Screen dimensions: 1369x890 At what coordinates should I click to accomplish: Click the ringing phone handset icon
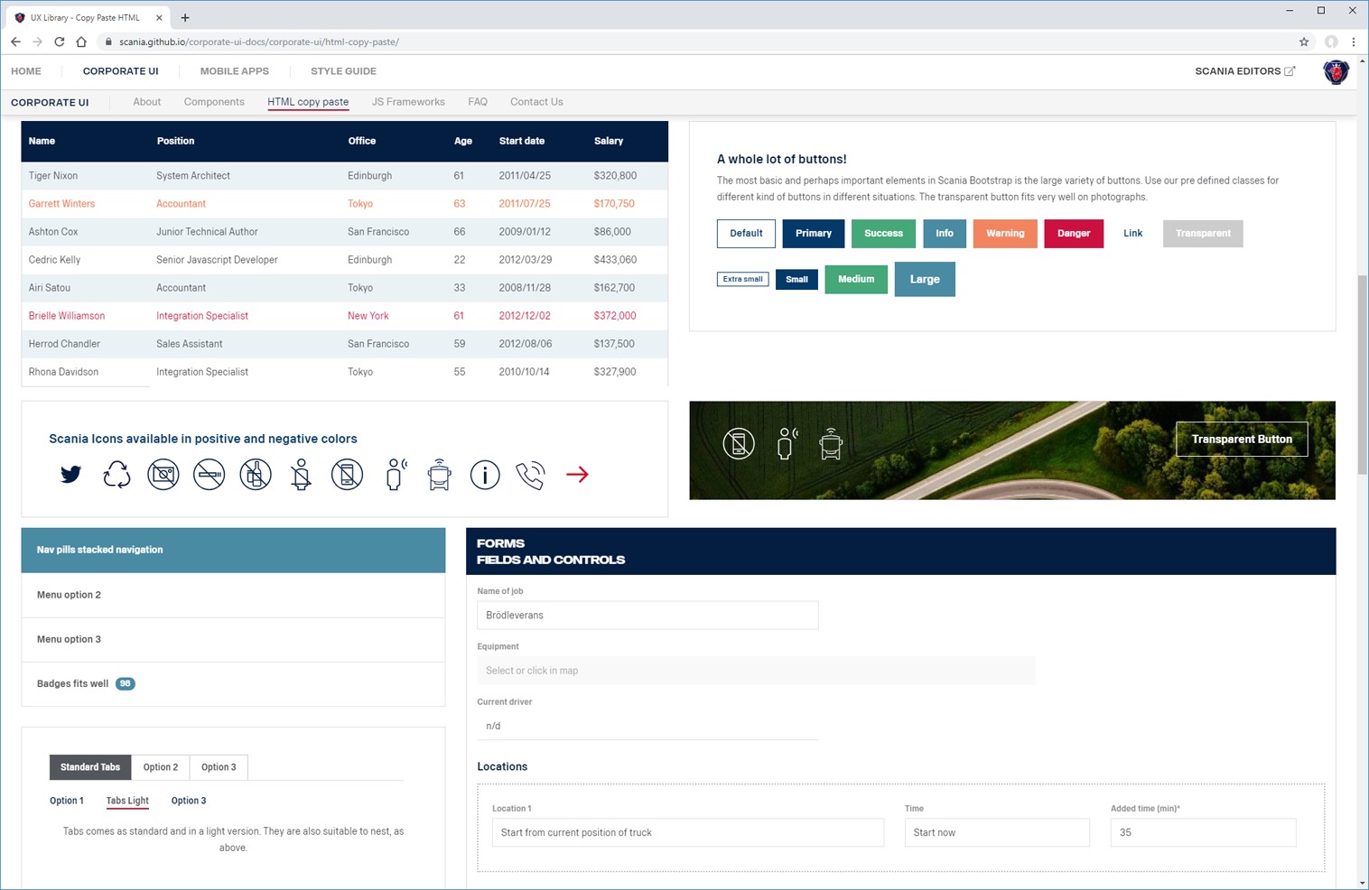(530, 474)
